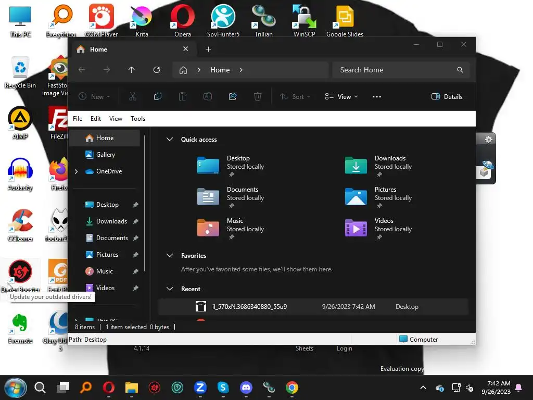Viewport: 533px width, 400px height.
Task: Click the Windows Start orb
Action: tap(15, 387)
